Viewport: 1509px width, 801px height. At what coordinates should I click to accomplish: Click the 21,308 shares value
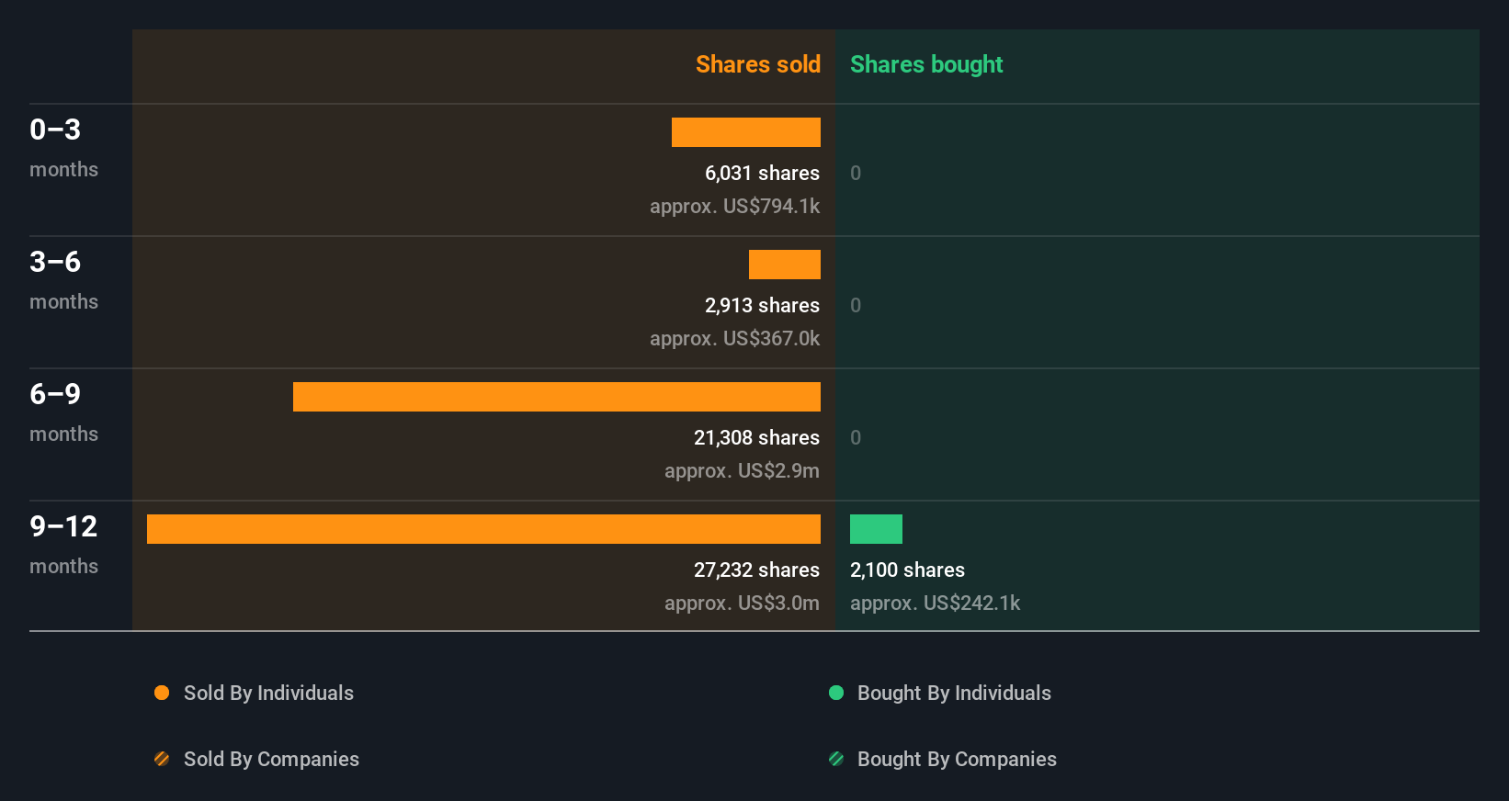756,437
